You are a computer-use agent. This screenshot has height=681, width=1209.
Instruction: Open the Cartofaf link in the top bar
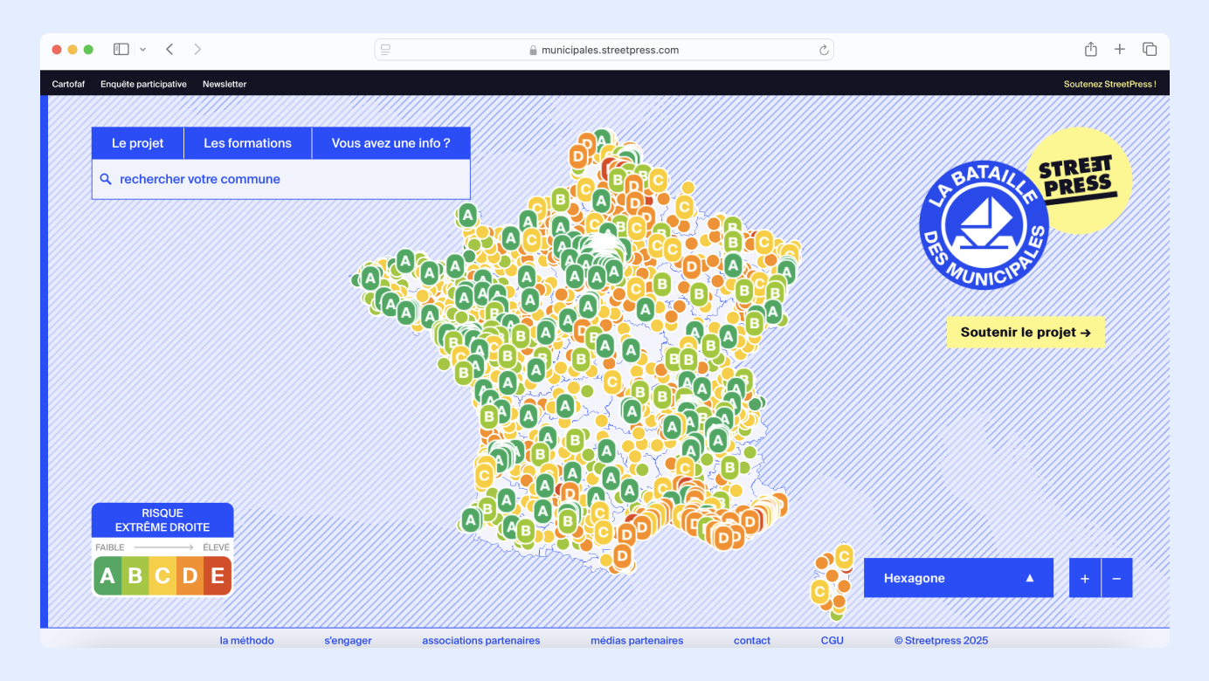68,85
